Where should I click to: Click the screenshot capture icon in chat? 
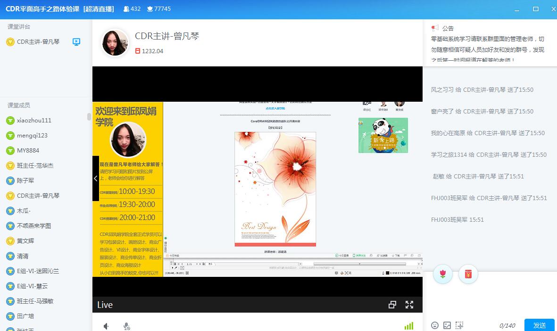click(x=459, y=325)
